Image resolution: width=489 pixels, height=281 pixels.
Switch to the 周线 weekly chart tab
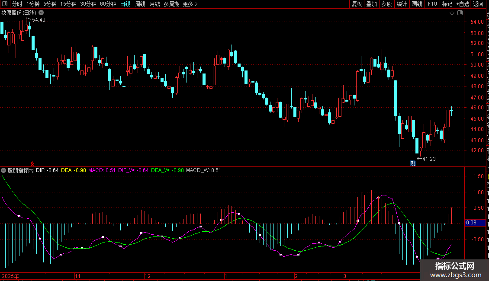click(x=140, y=4)
